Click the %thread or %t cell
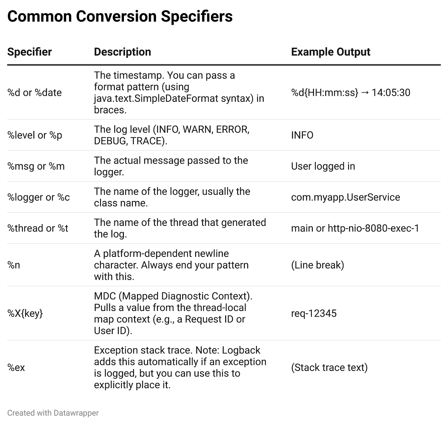This screenshot has width=448, height=425. point(38,228)
